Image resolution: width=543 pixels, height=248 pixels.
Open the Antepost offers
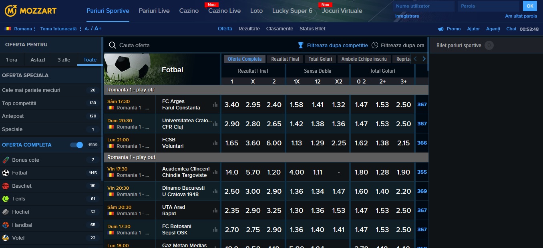[51, 116]
